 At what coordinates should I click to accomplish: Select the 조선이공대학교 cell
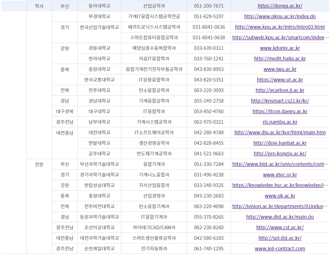click(99, 227)
